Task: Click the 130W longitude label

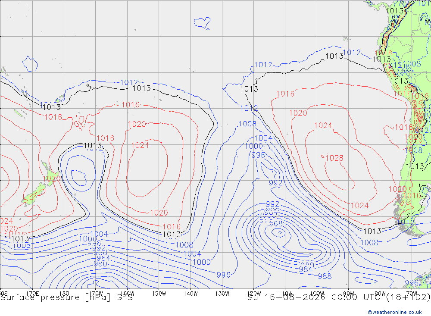Action: (222, 294)
